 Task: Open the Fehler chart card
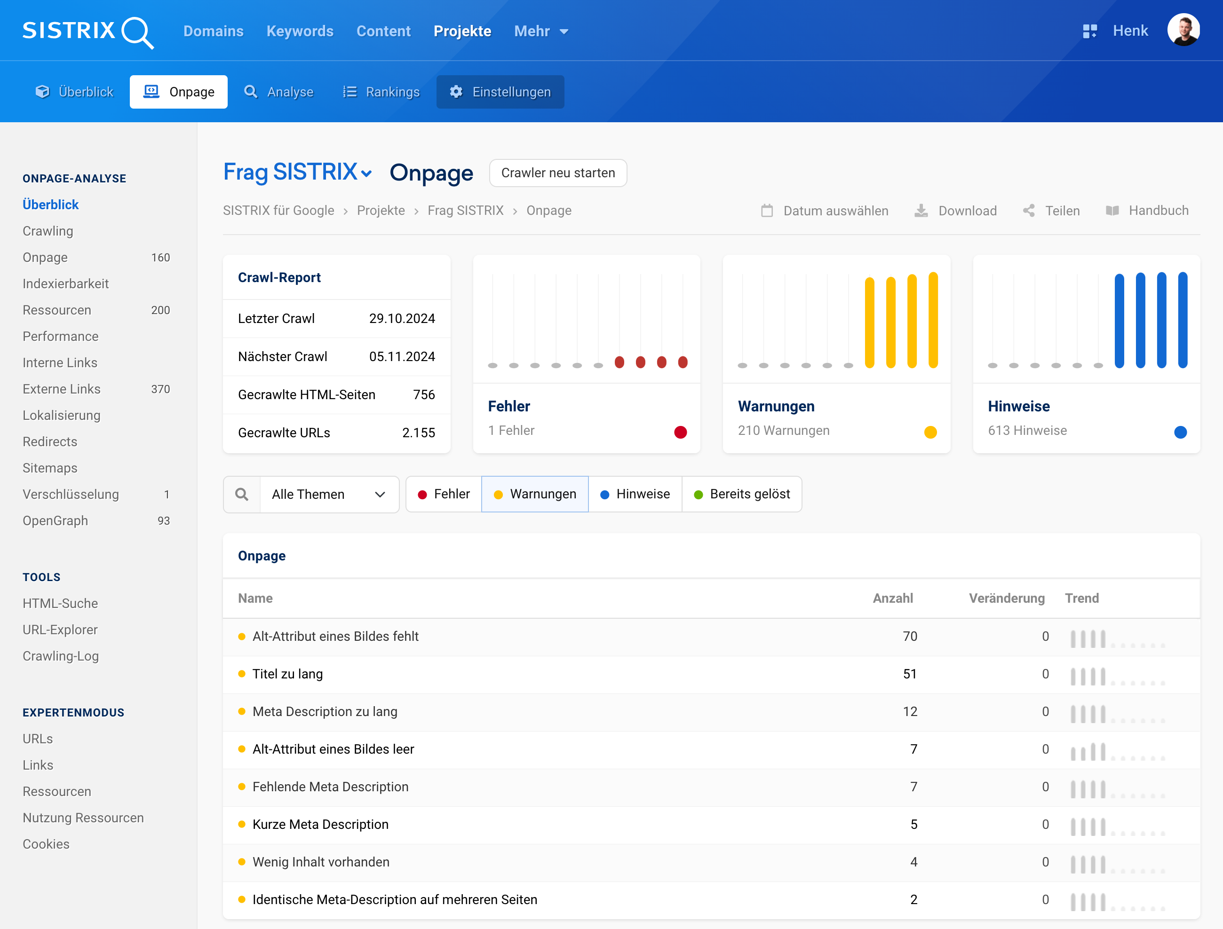[x=586, y=354]
